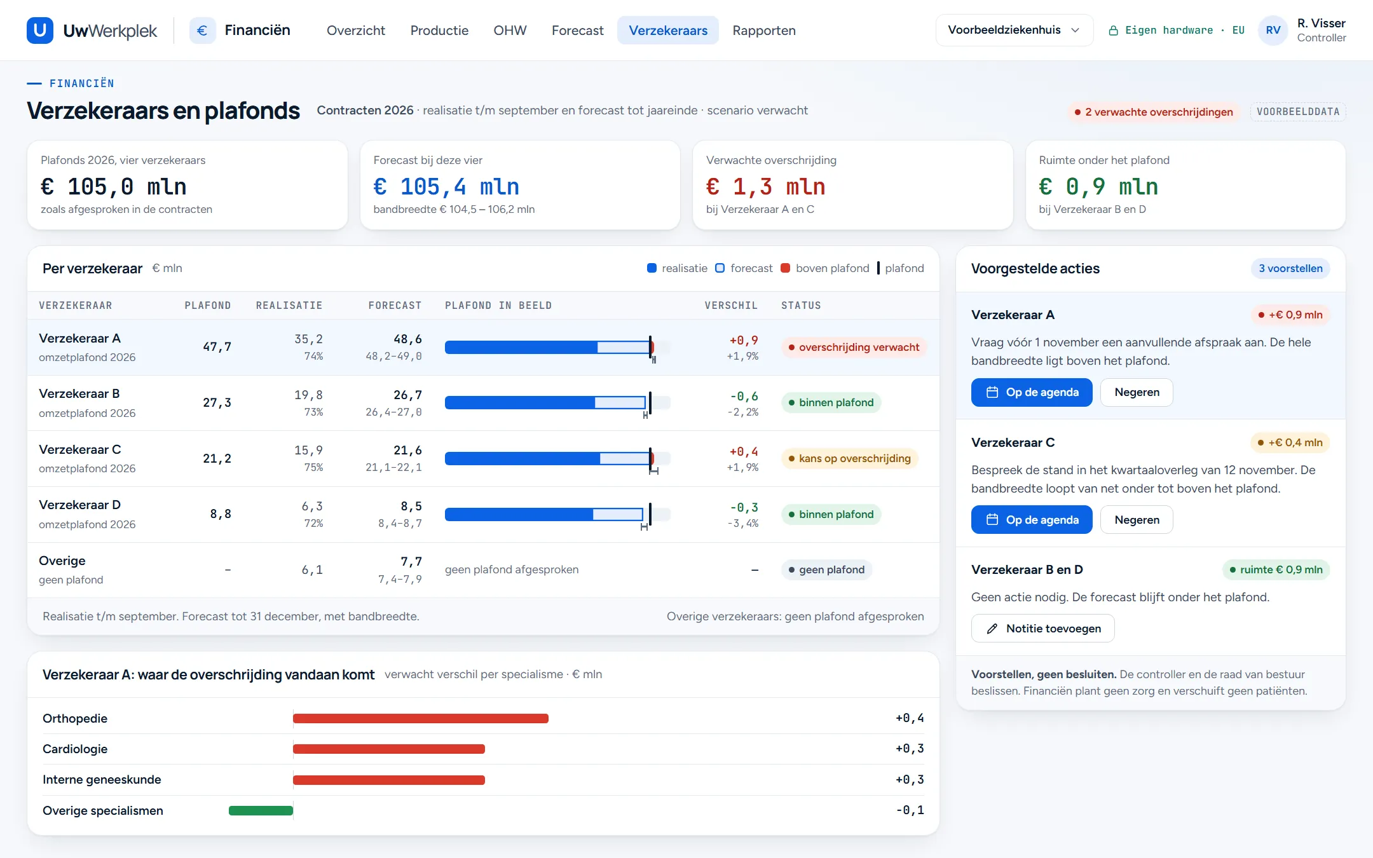Click the Orthopedie red variance bar
The width and height of the screenshot is (1373, 858).
click(x=421, y=718)
